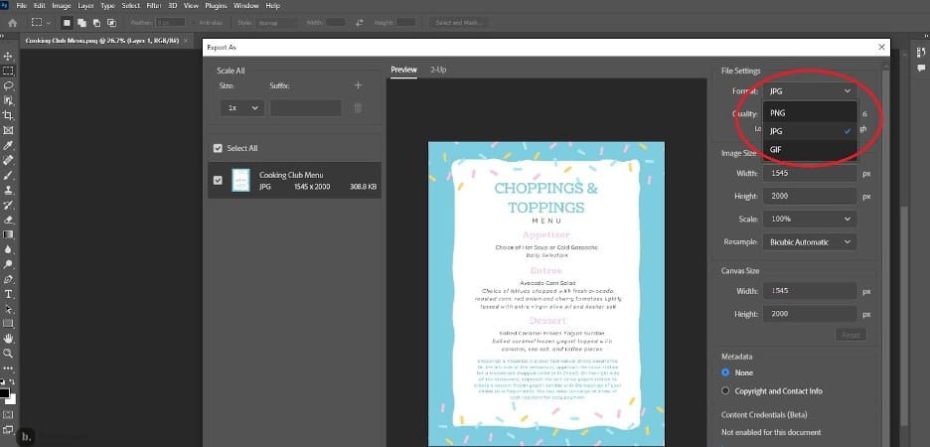Click the Zoom tool magnifier
This screenshot has width=930, height=447.
click(8, 353)
